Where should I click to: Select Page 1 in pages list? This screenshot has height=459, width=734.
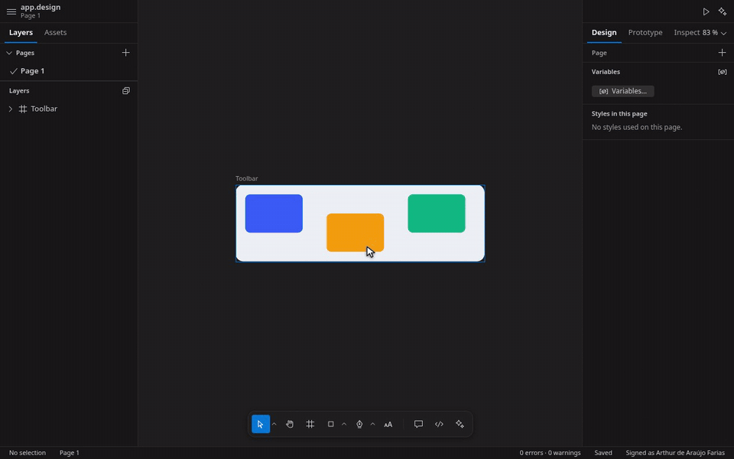(x=69, y=70)
